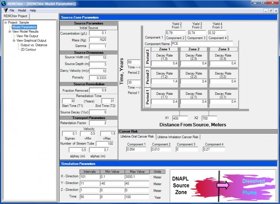The width and height of the screenshot is (280, 204).
Task: Edit Cancer Risk Component 1 value
Action: (x=136, y=149)
